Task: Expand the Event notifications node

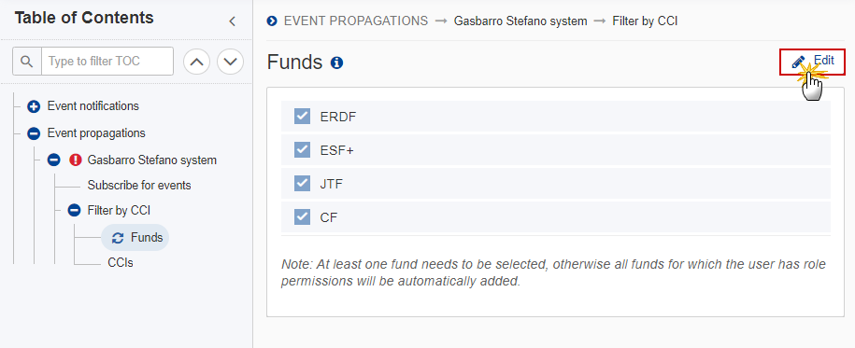Action: coord(34,106)
